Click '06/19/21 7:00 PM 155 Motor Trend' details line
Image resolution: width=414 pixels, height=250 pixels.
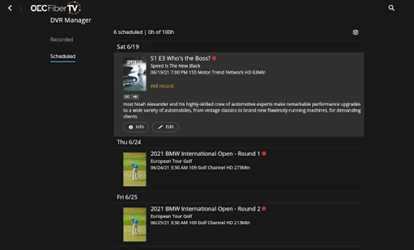pos(208,72)
